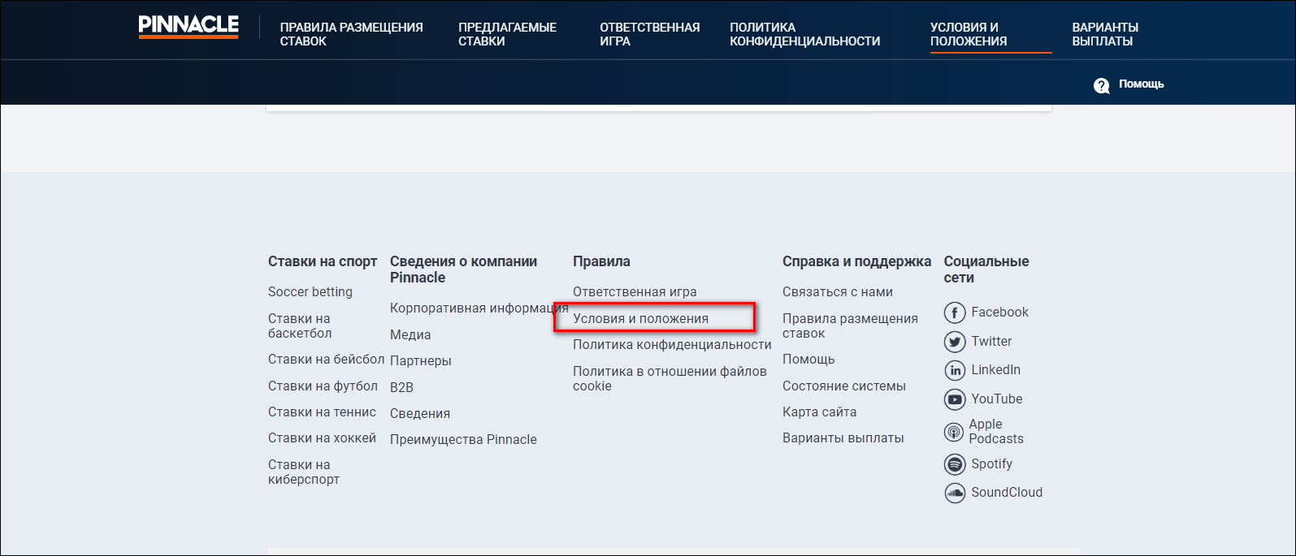Click Связаться с нами link

838,292
